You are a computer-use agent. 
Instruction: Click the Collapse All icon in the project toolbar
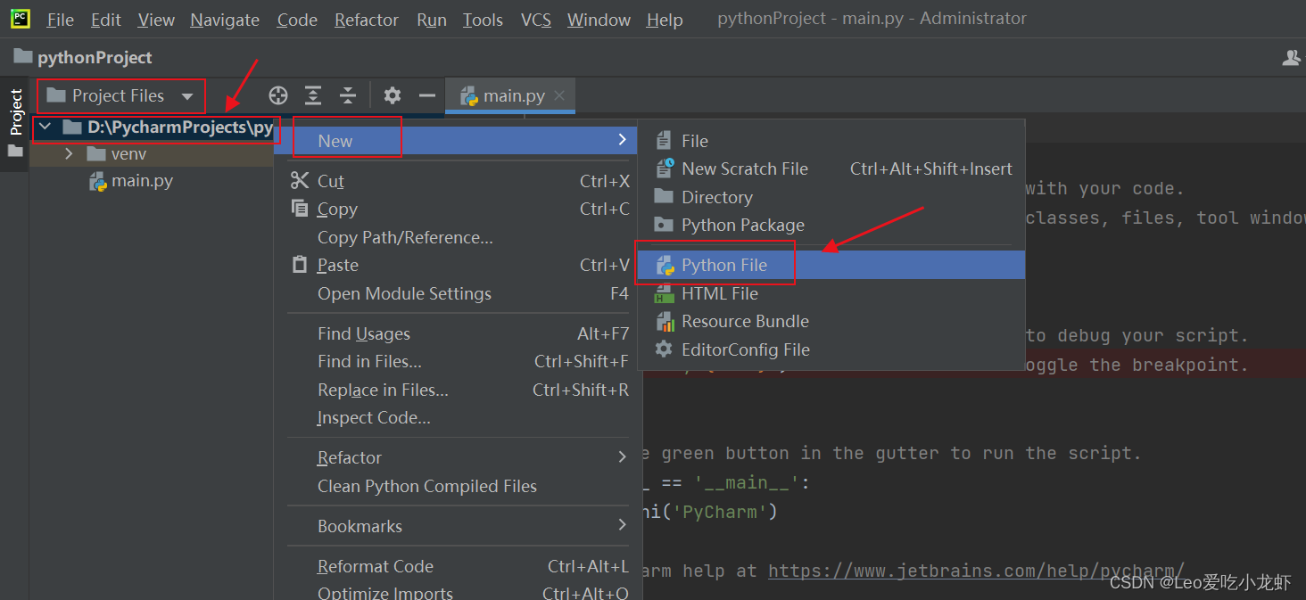pos(348,95)
